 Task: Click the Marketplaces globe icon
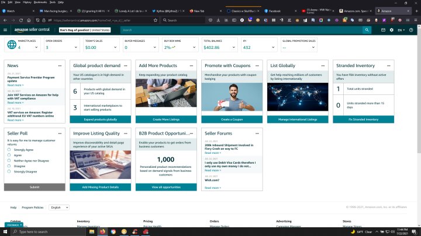(x=12, y=44)
